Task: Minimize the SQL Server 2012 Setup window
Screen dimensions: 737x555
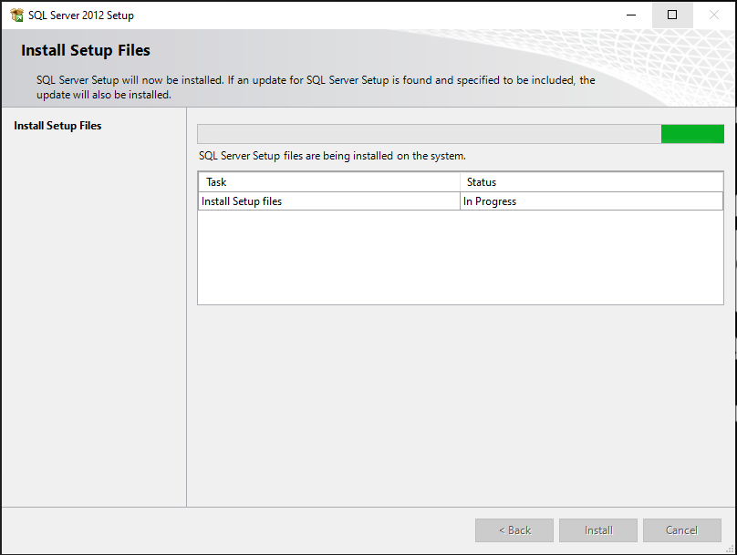Action: coord(631,15)
